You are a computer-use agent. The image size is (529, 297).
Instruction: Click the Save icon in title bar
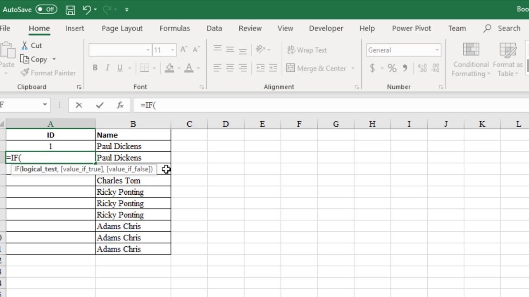[x=70, y=9]
